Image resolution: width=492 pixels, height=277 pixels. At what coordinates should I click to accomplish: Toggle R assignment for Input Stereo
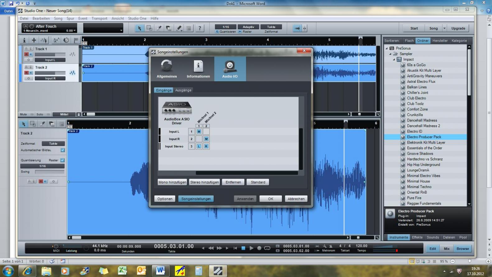206,146
